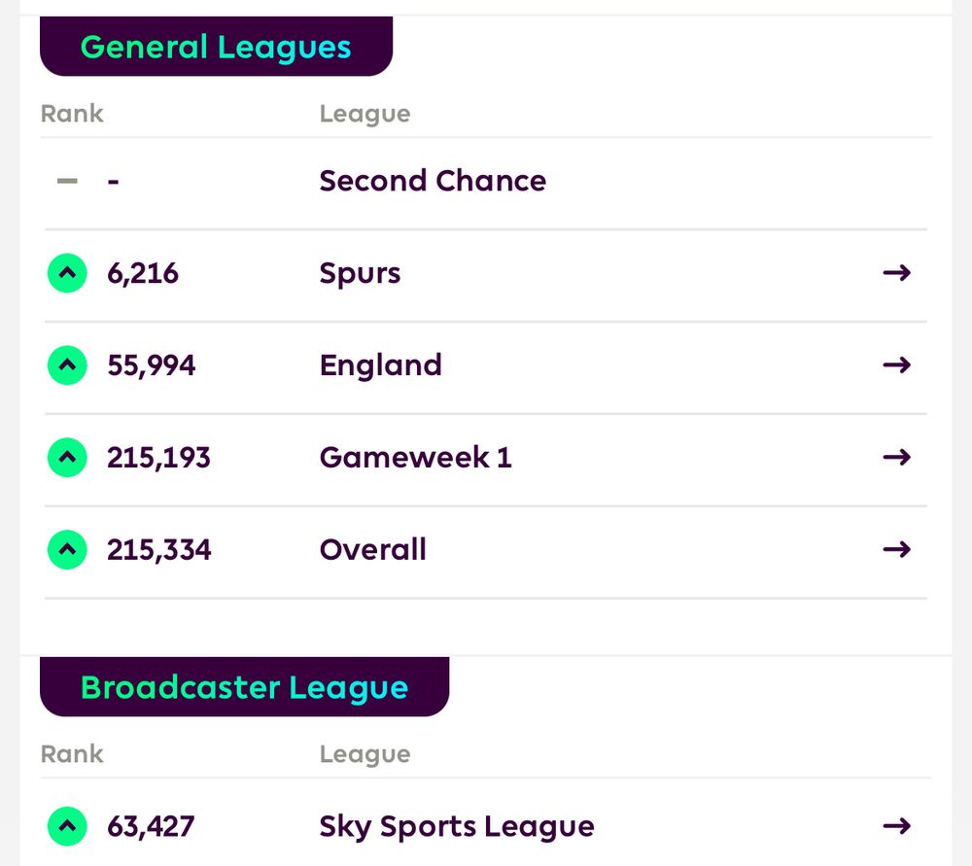Open the Spurs league name
This screenshot has width=972, height=866.
(360, 274)
